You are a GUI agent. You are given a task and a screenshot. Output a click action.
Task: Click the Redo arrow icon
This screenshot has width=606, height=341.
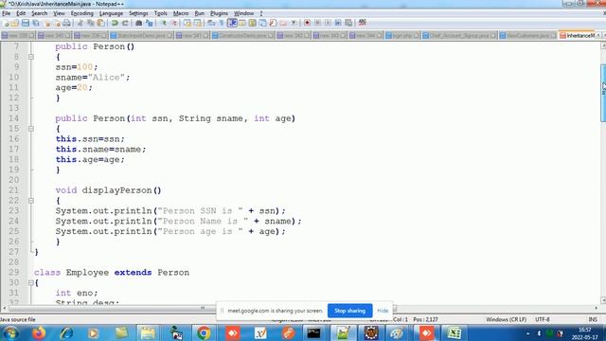[x=125, y=23]
